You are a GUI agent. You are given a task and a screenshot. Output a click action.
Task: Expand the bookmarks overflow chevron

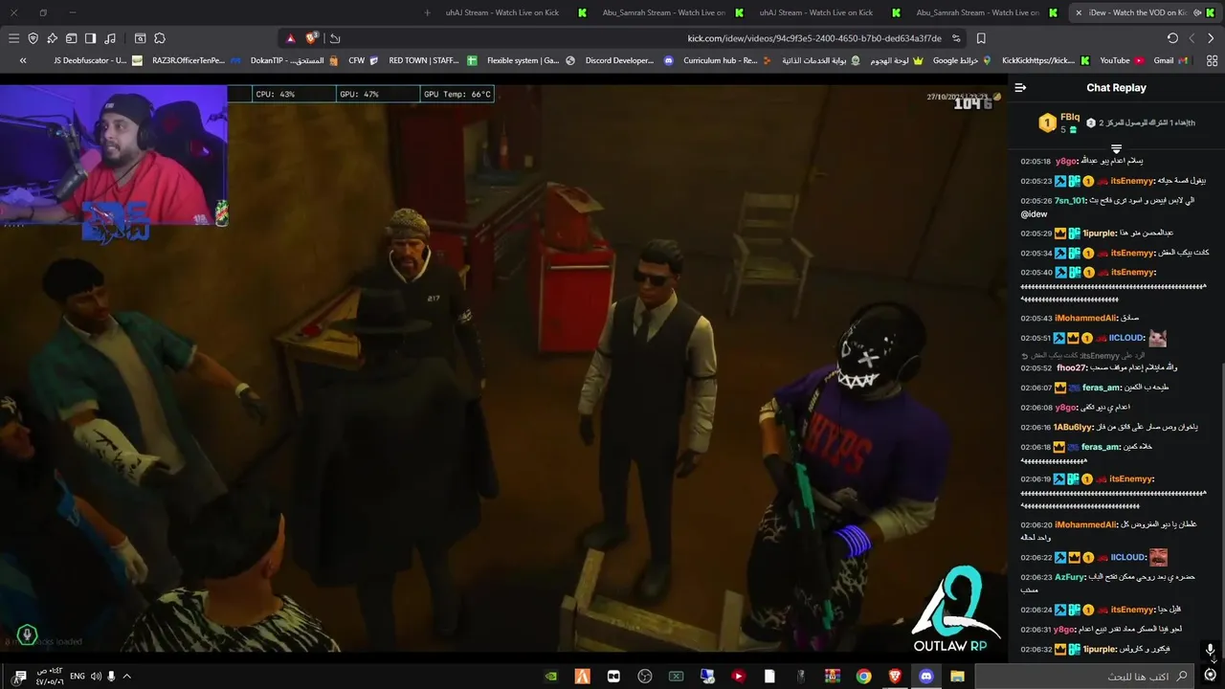(x=23, y=60)
